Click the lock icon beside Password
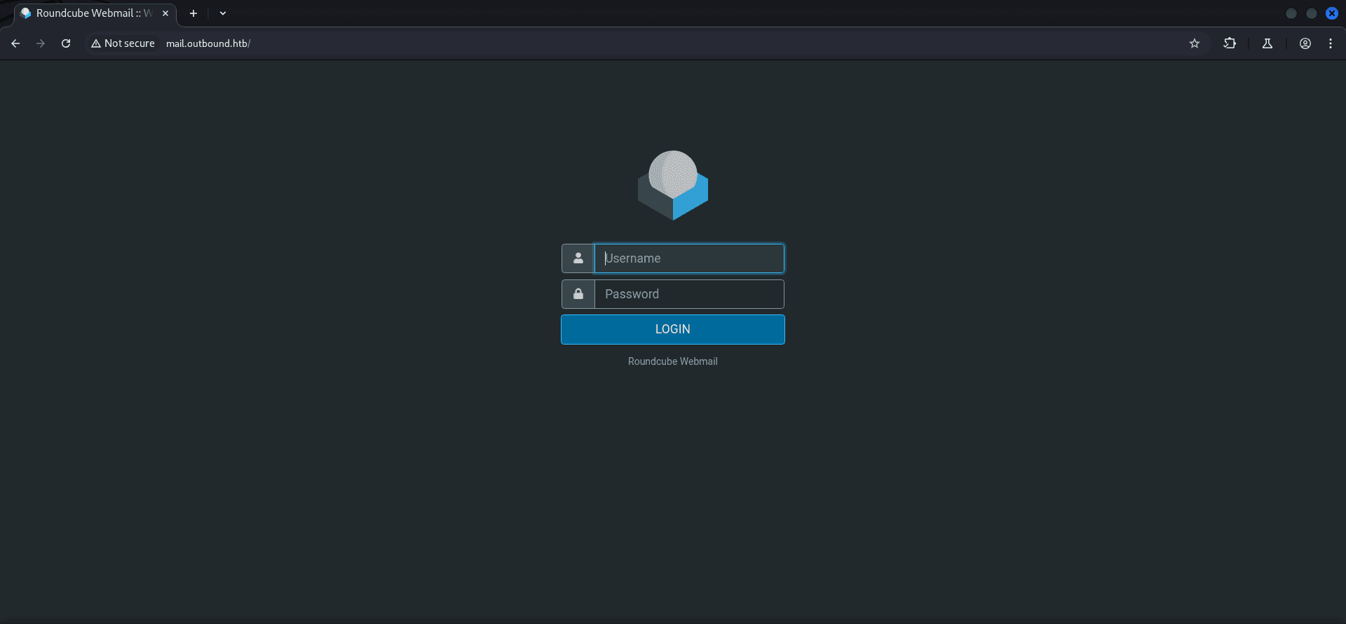The image size is (1346, 624). coord(578,294)
